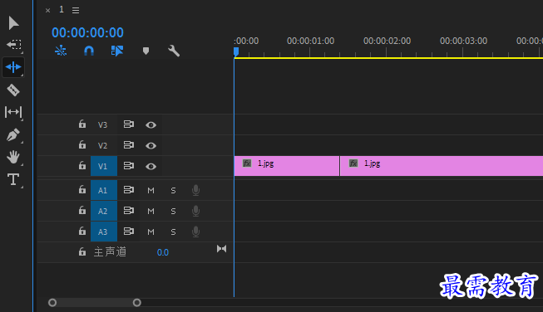Target track V3 label
543x312 pixels.
[102, 124]
